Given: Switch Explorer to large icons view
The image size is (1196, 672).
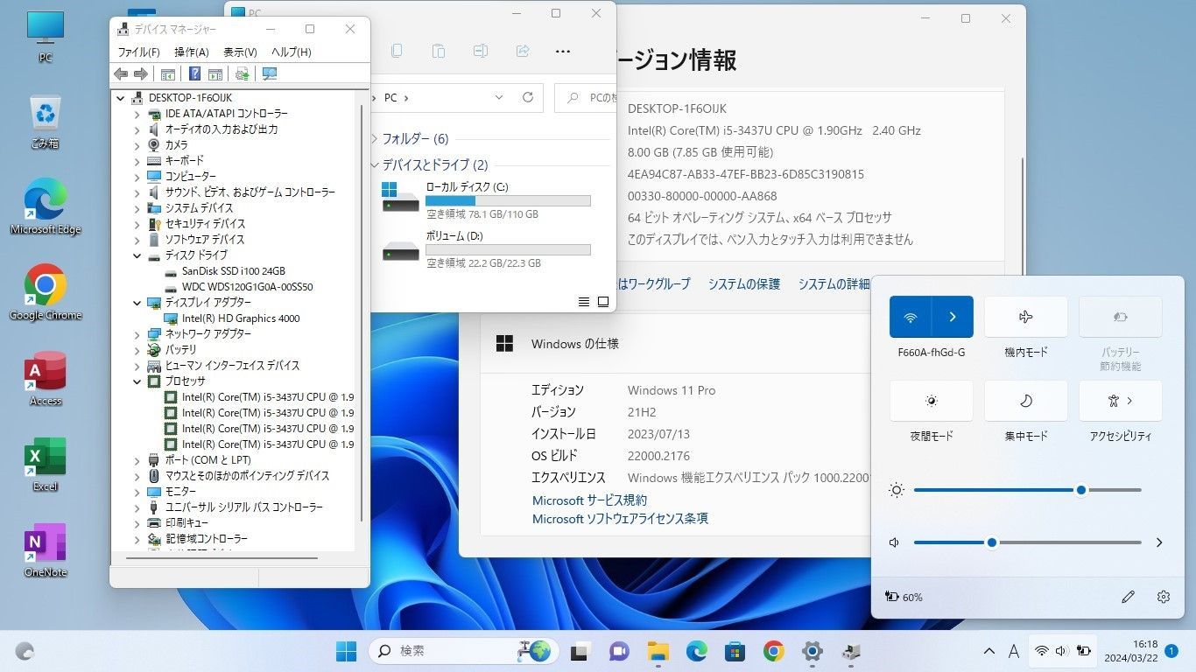Looking at the screenshot, I should [x=603, y=302].
